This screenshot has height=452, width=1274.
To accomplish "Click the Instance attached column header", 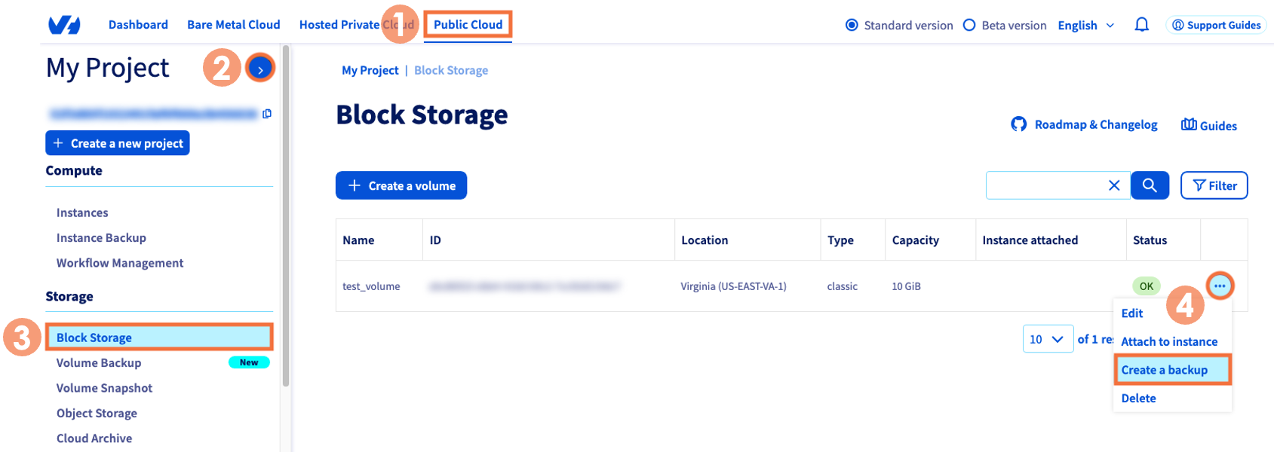I will 1030,240.
